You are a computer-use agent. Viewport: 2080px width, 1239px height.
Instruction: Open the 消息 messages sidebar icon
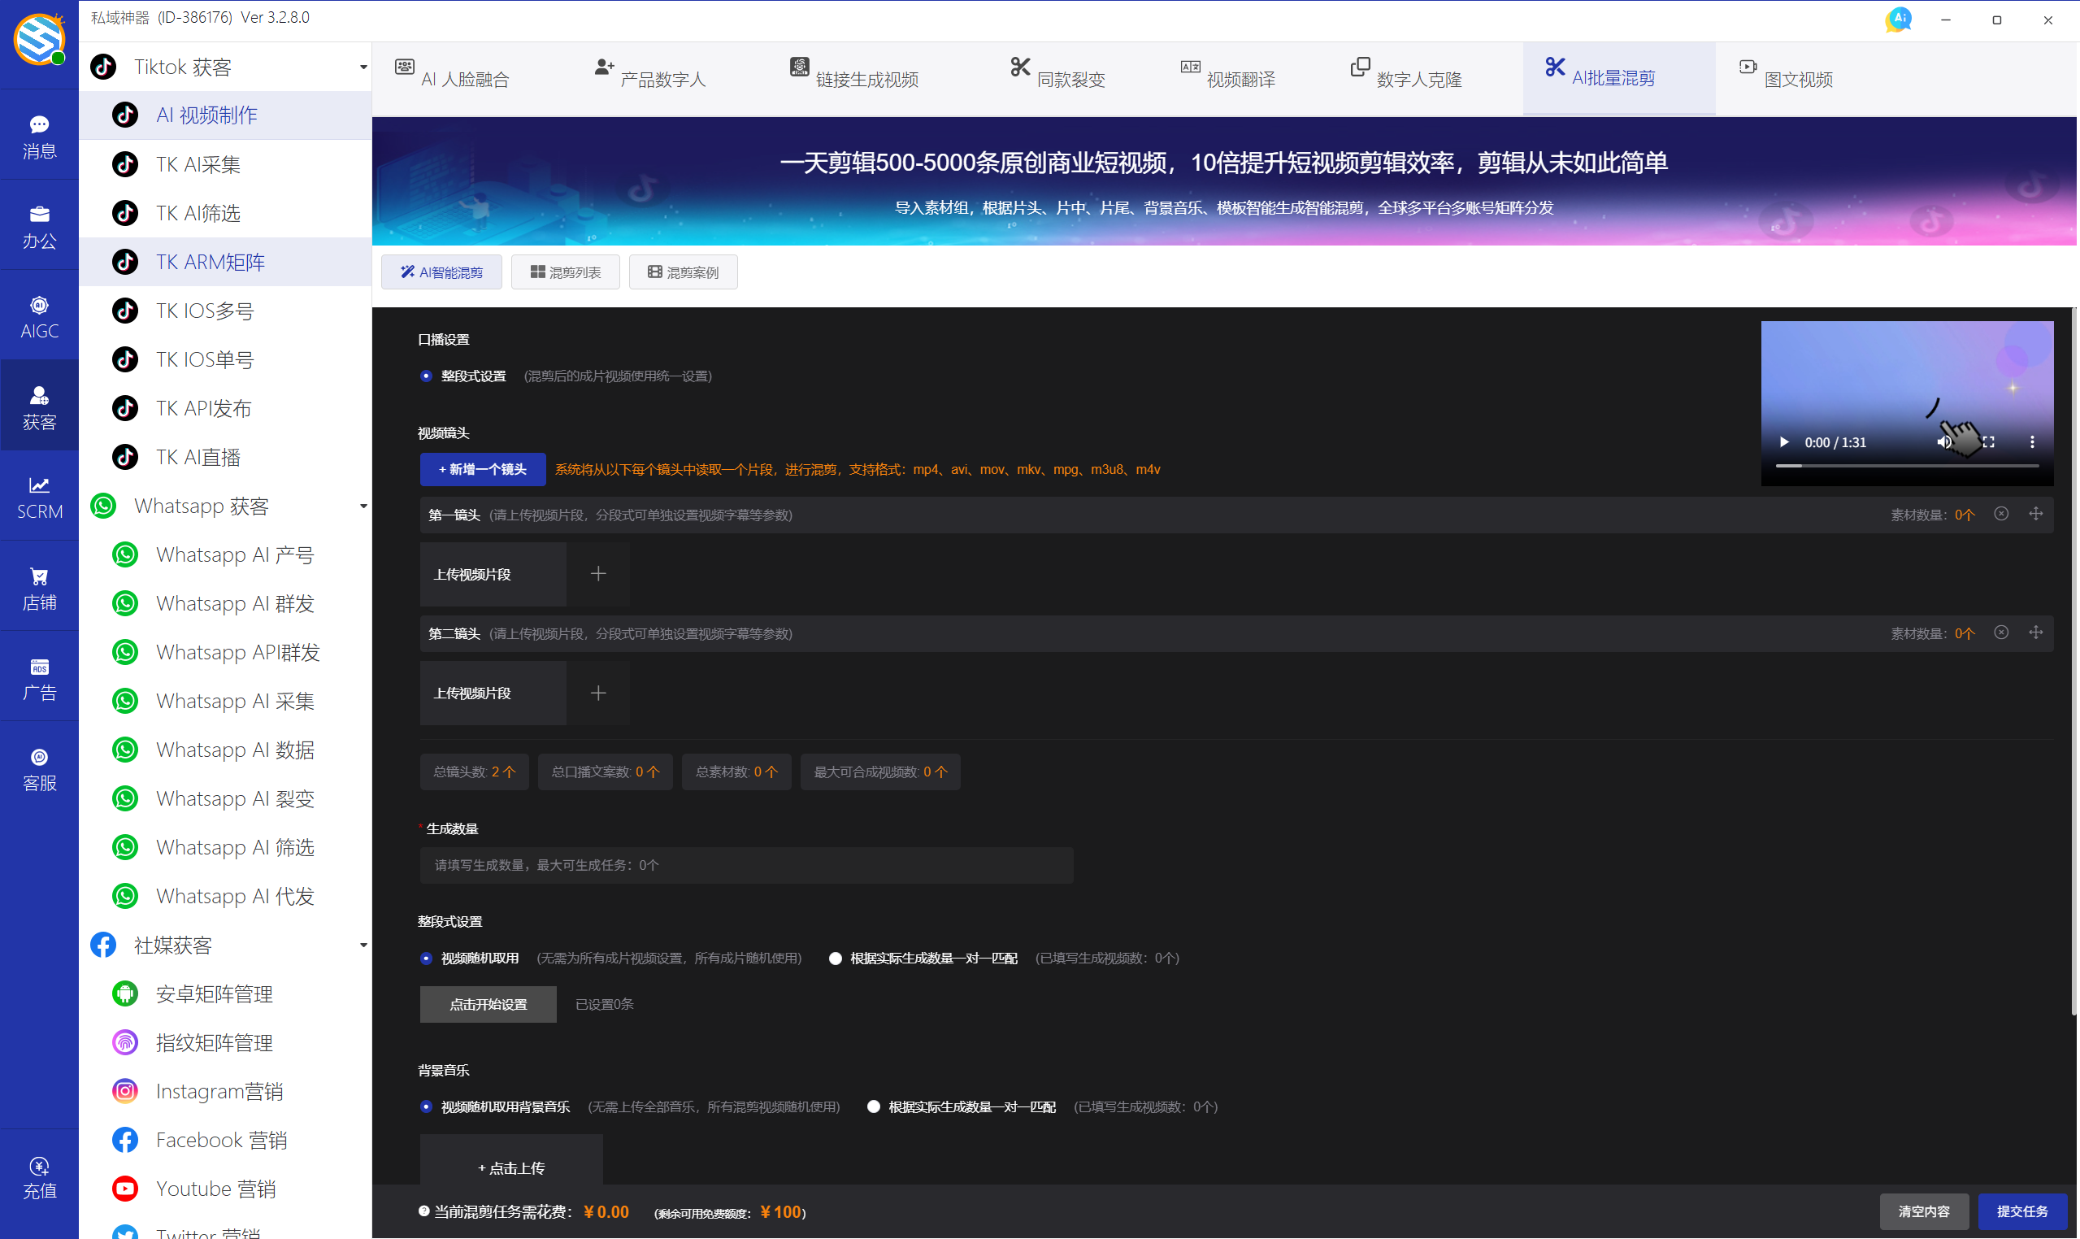39,135
